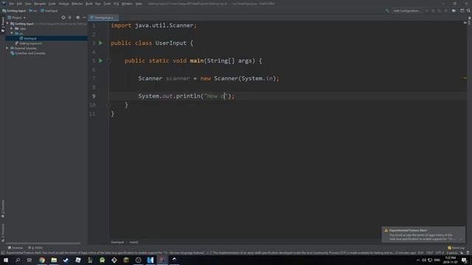The height and width of the screenshot is (265, 472).
Task: Click the folder icon beside Project Structure
Action: [x=454, y=10]
